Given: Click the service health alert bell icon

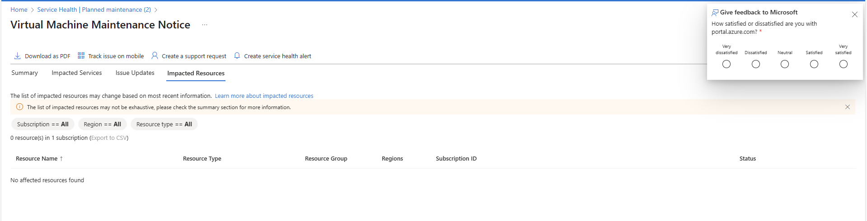Looking at the screenshot, I should tap(237, 55).
